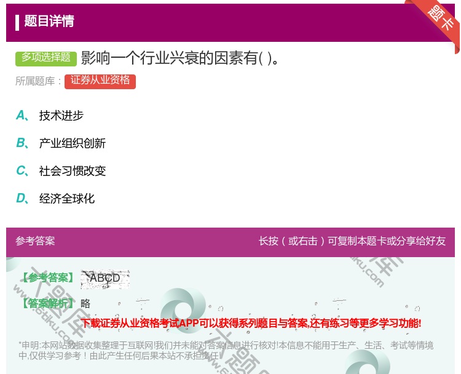Select option B 产业组织创新
The image size is (461, 374).
coord(61,143)
